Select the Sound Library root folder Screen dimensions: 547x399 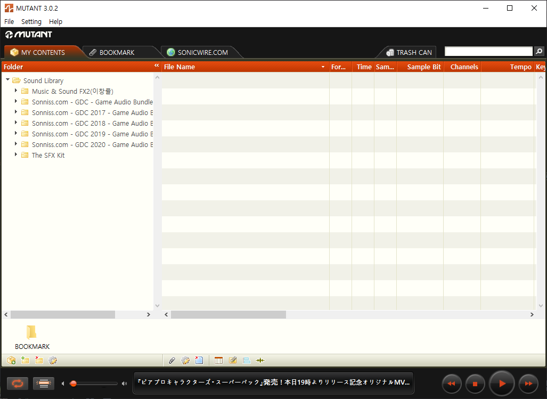(43, 80)
